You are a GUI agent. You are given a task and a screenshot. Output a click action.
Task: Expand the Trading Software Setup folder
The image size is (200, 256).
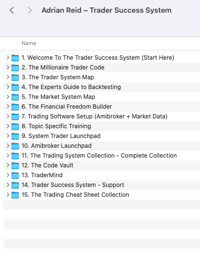tap(8, 116)
